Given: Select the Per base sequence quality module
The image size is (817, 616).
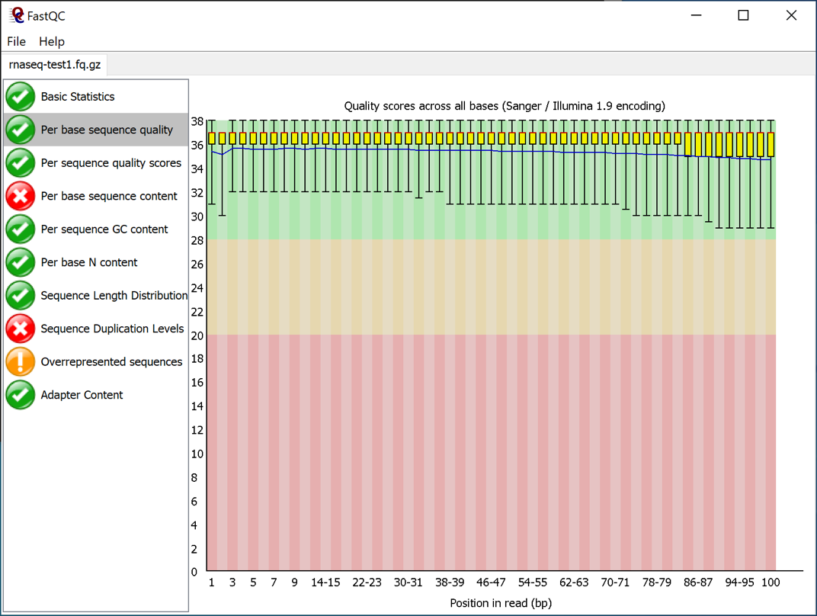Looking at the screenshot, I should point(107,130).
